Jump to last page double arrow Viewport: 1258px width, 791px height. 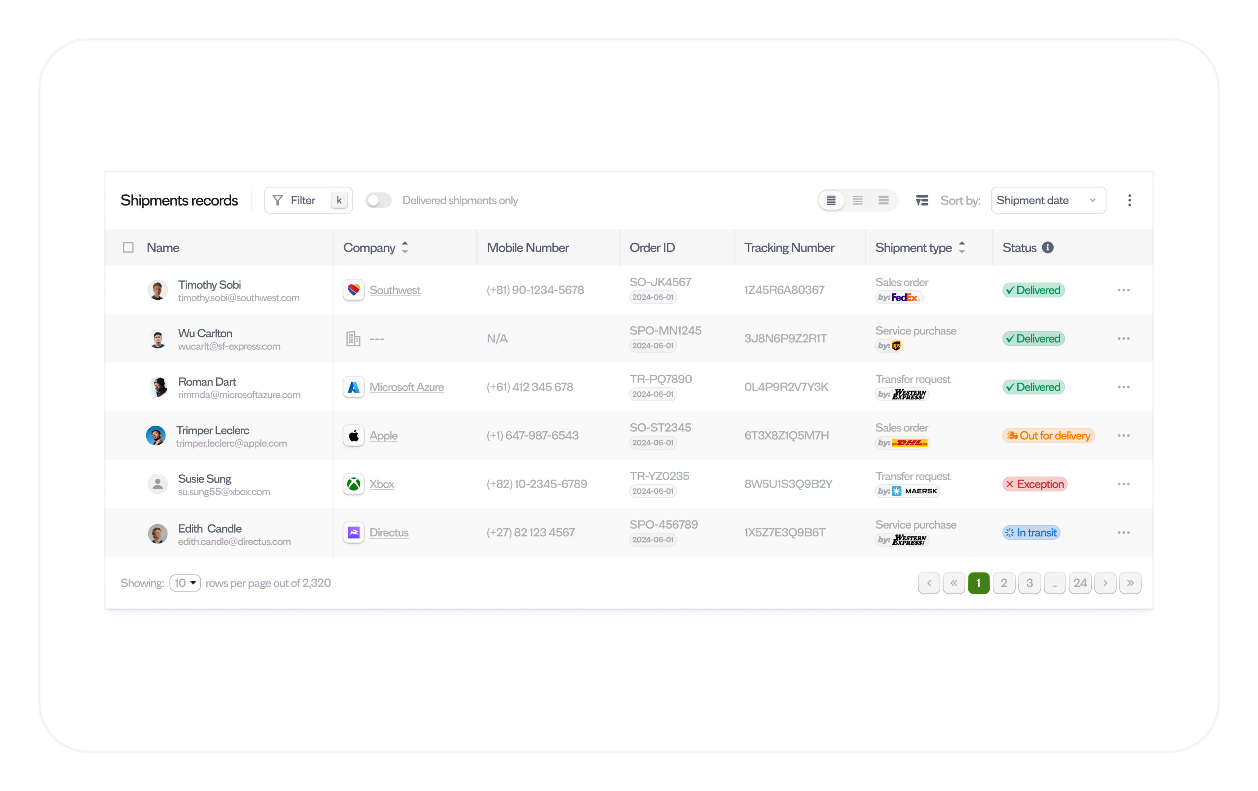(x=1131, y=583)
